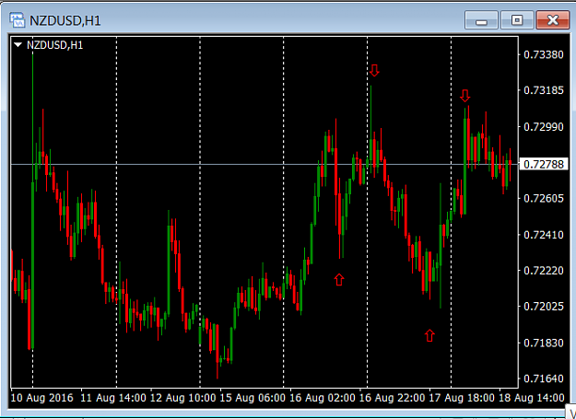This screenshot has height=419, width=576.
Task: Click price scale value 0.72220
Action: (x=544, y=271)
